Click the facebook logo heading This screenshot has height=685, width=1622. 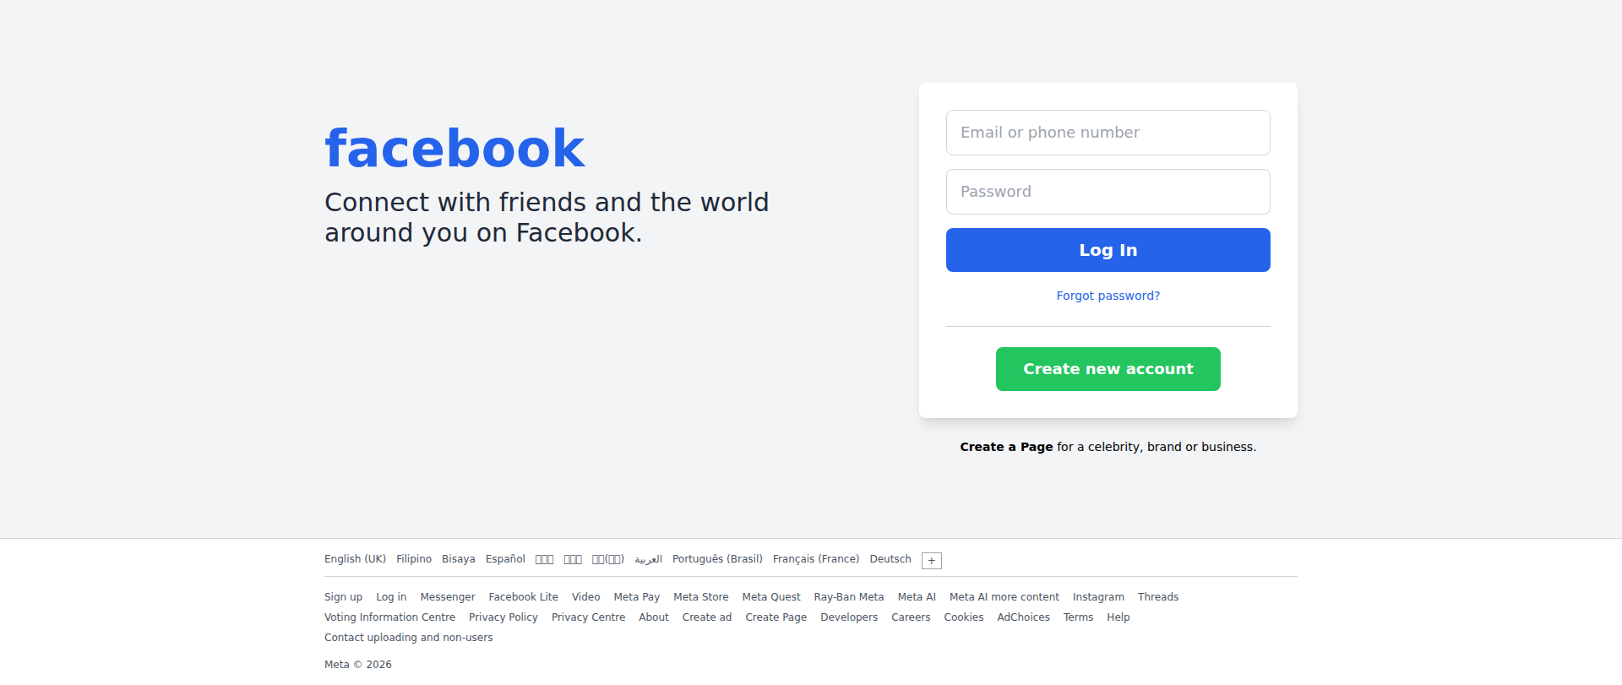click(x=454, y=150)
